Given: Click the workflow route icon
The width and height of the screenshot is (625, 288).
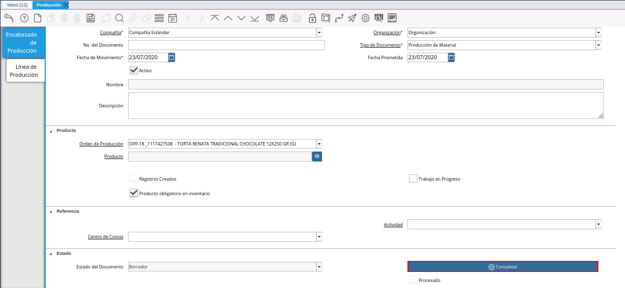Looking at the screenshot, I should [x=339, y=18].
